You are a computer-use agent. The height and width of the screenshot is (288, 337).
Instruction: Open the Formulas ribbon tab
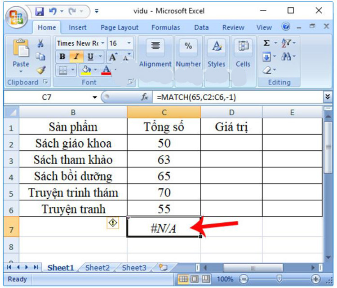(x=165, y=27)
